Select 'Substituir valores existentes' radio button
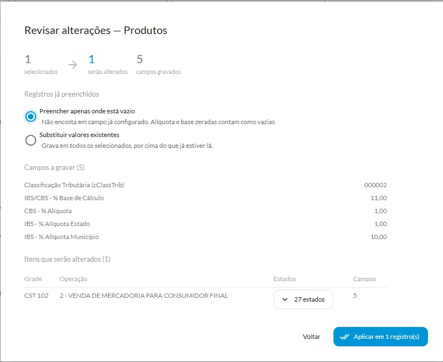443x362 pixels. pyautogui.click(x=31, y=140)
